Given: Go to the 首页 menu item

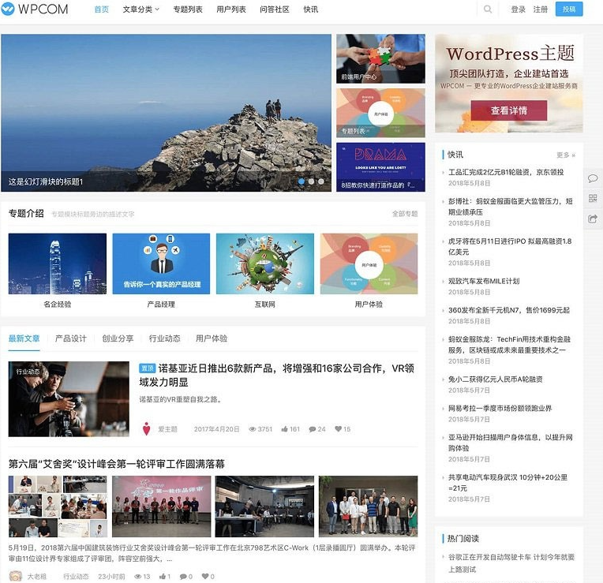Looking at the screenshot, I should [x=102, y=9].
